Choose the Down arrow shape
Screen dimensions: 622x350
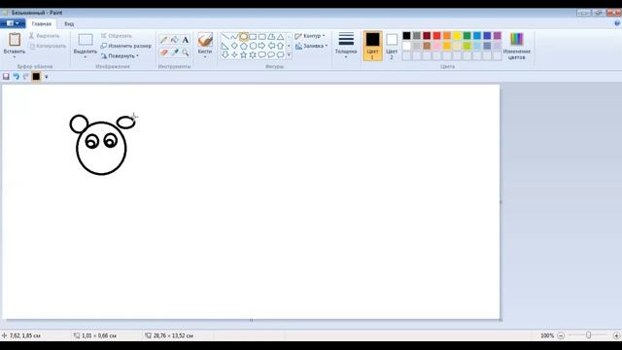pyautogui.click(x=225, y=54)
